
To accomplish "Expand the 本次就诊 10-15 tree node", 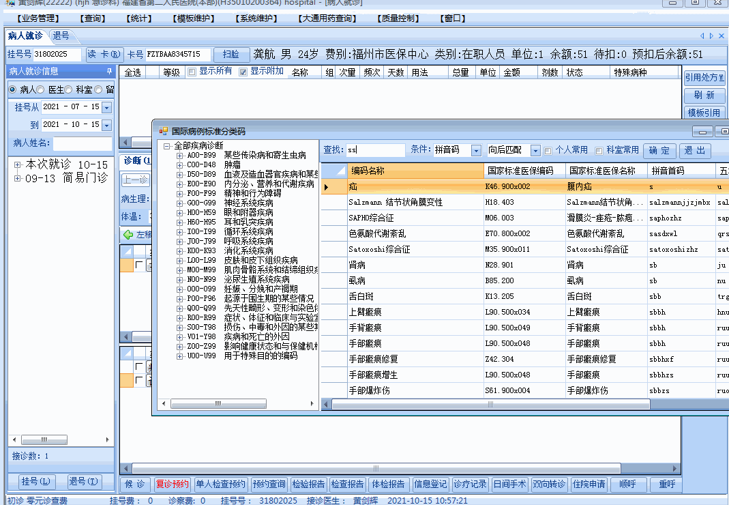I will tap(17, 164).
